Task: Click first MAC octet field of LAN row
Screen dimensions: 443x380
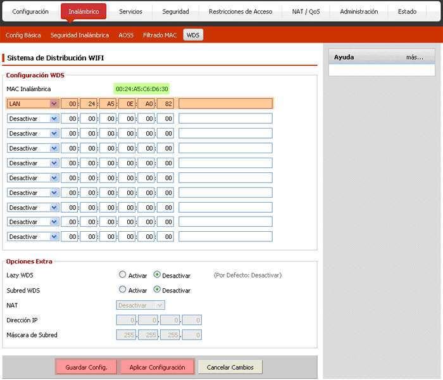Action: coord(70,104)
